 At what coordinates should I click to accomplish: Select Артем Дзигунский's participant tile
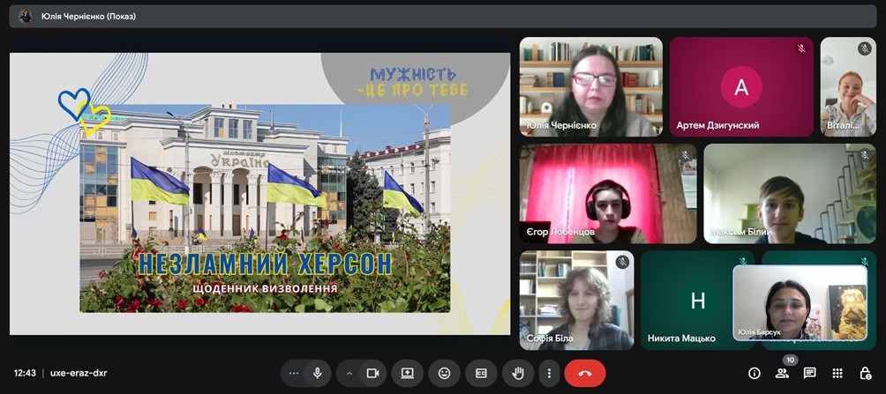(x=740, y=86)
